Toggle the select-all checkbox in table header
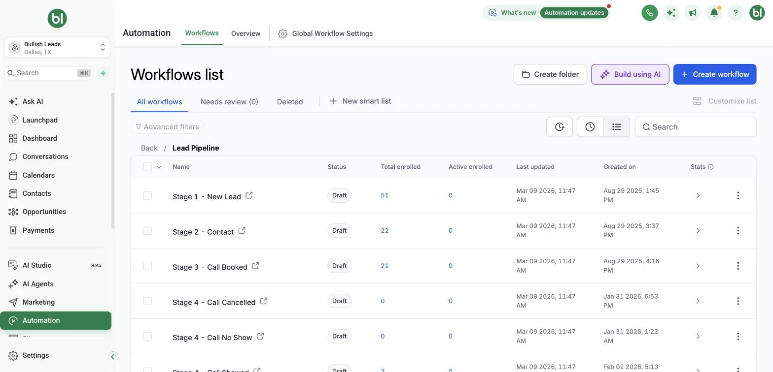773x372 pixels. point(147,166)
